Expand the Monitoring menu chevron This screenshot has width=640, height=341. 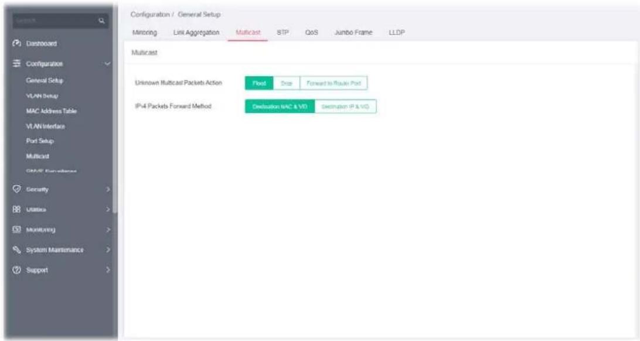point(108,230)
